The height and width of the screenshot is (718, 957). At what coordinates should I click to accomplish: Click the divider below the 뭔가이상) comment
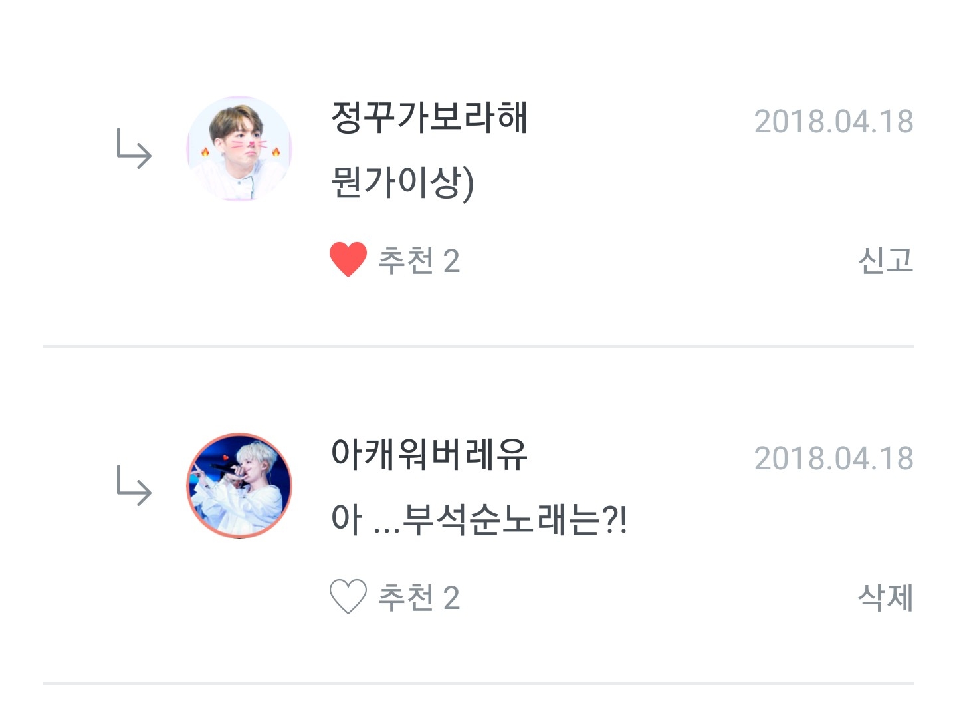[x=478, y=346]
